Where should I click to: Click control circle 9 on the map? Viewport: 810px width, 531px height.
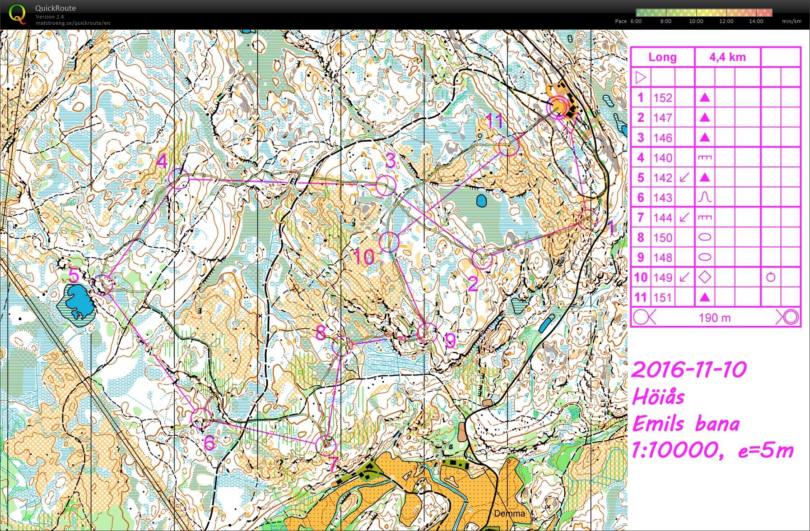click(427, 333)
